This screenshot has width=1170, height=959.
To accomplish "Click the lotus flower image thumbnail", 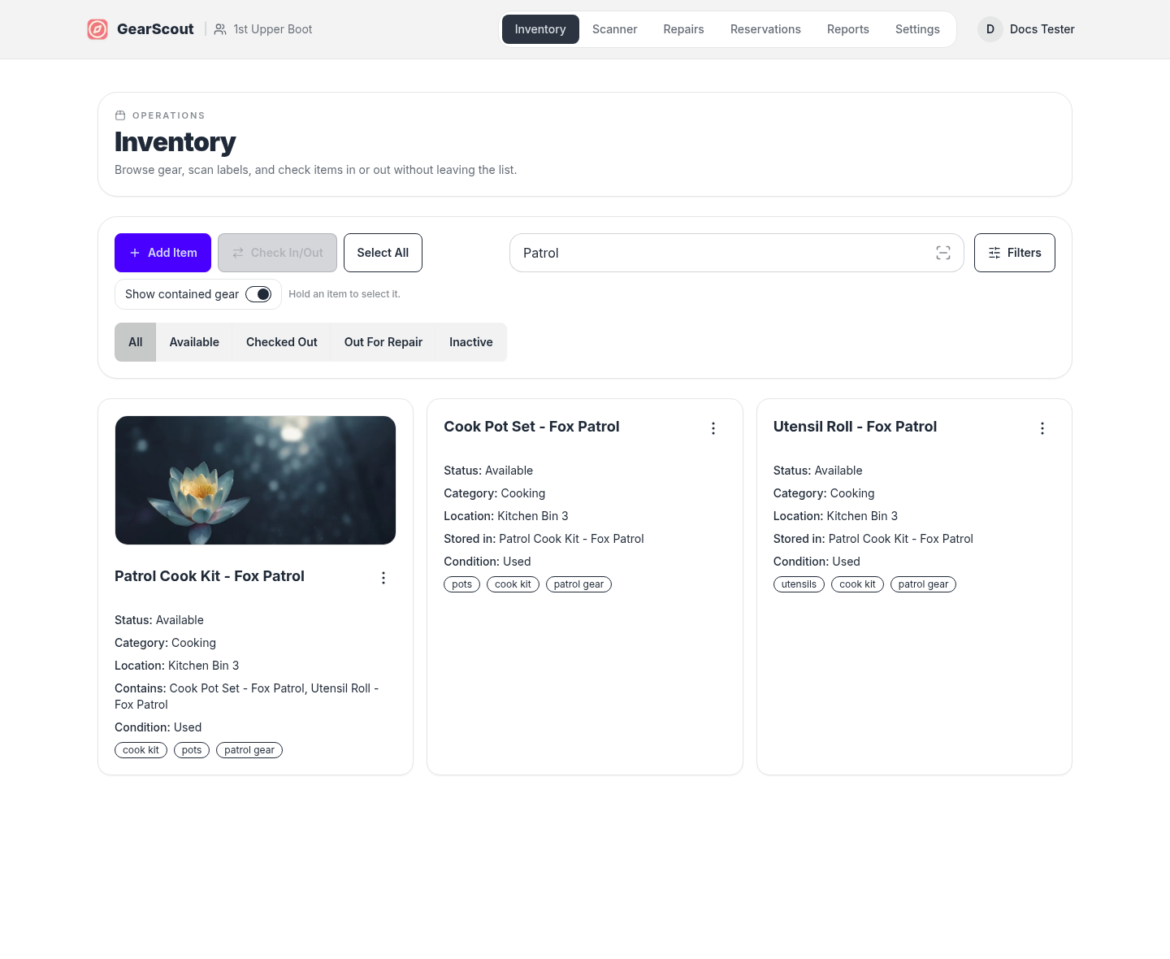I will click(x=255, y=480).
